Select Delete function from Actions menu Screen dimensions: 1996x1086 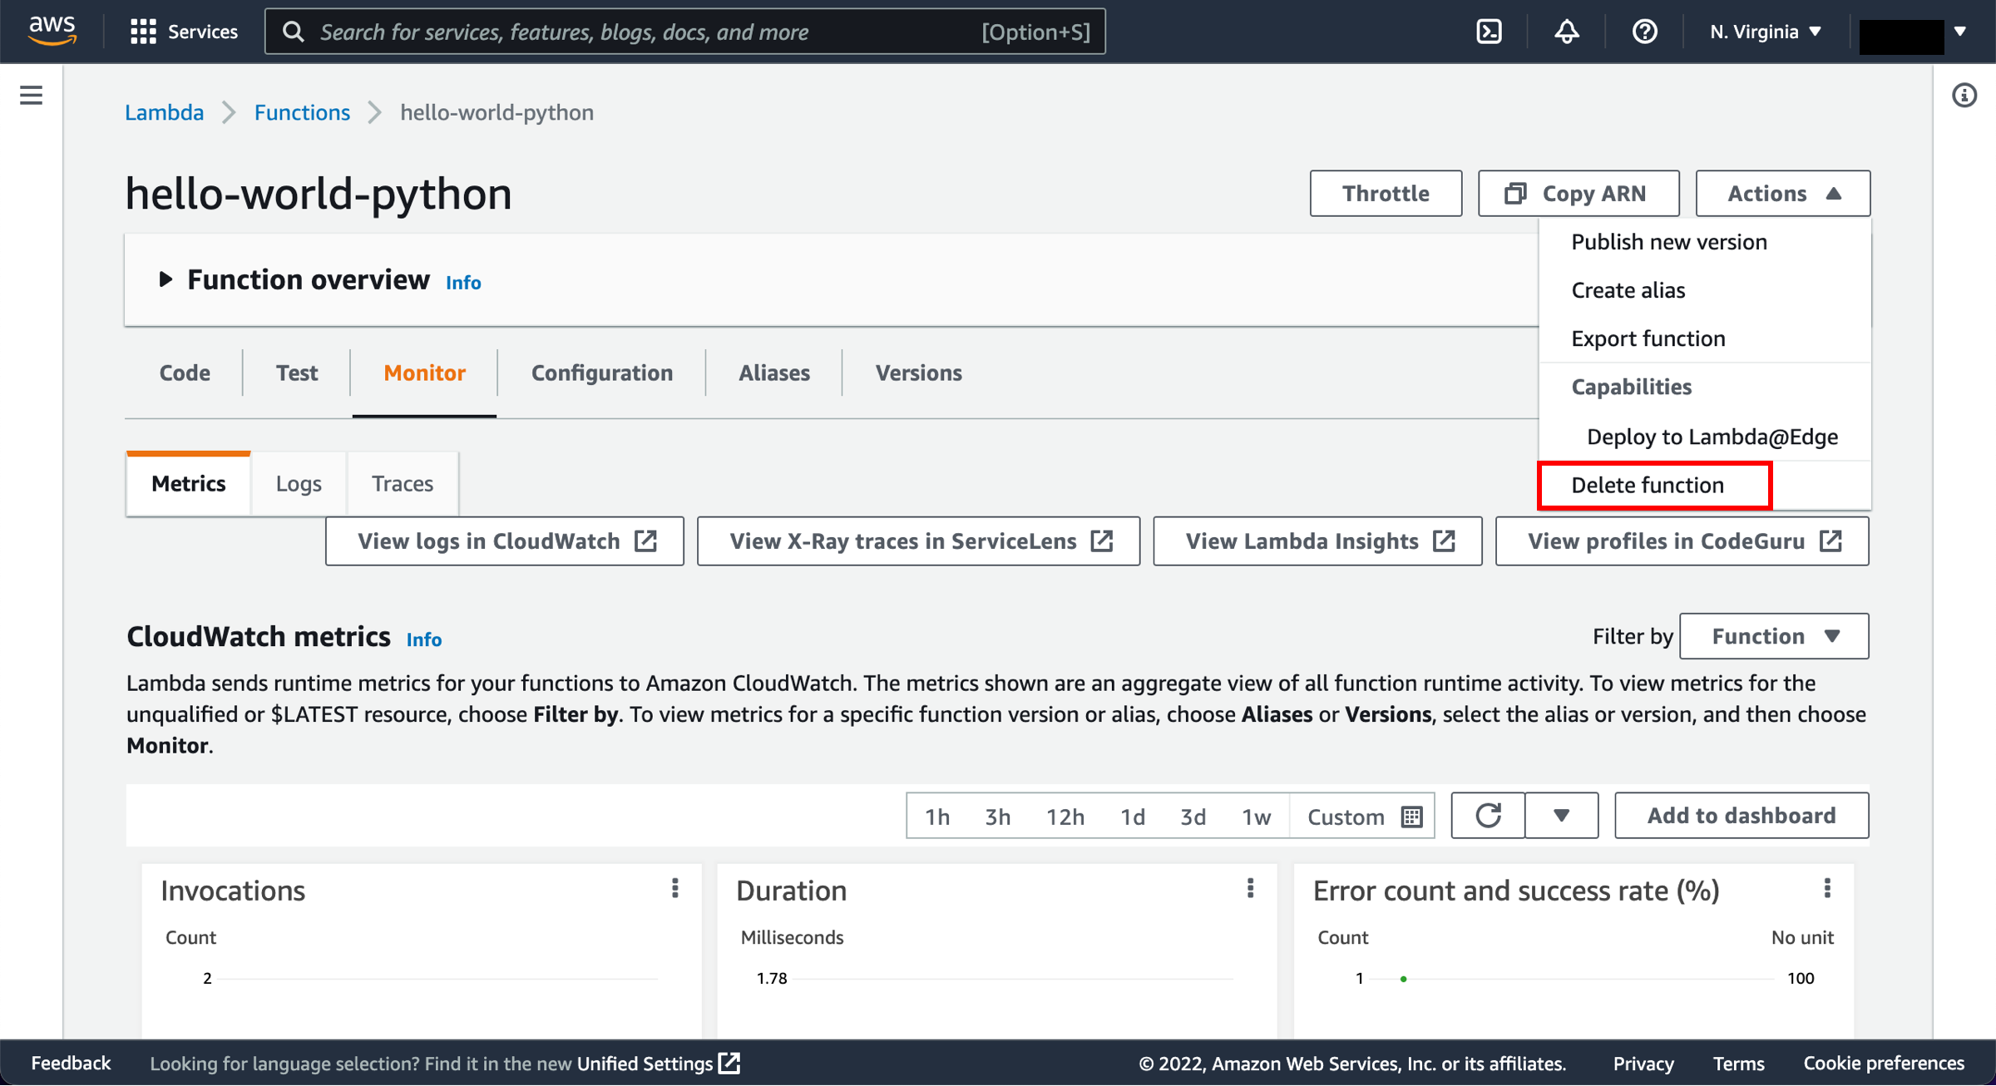(x=1647, y=484)
